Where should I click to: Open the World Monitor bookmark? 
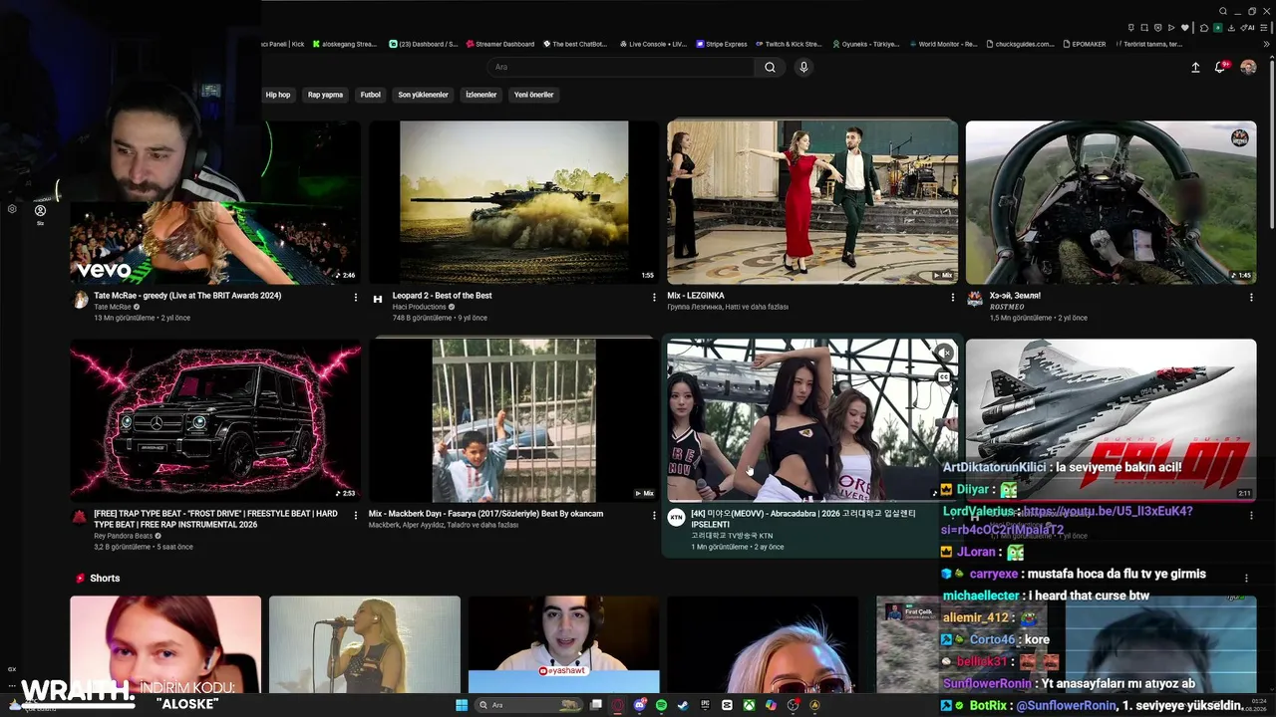click(943, 44)
